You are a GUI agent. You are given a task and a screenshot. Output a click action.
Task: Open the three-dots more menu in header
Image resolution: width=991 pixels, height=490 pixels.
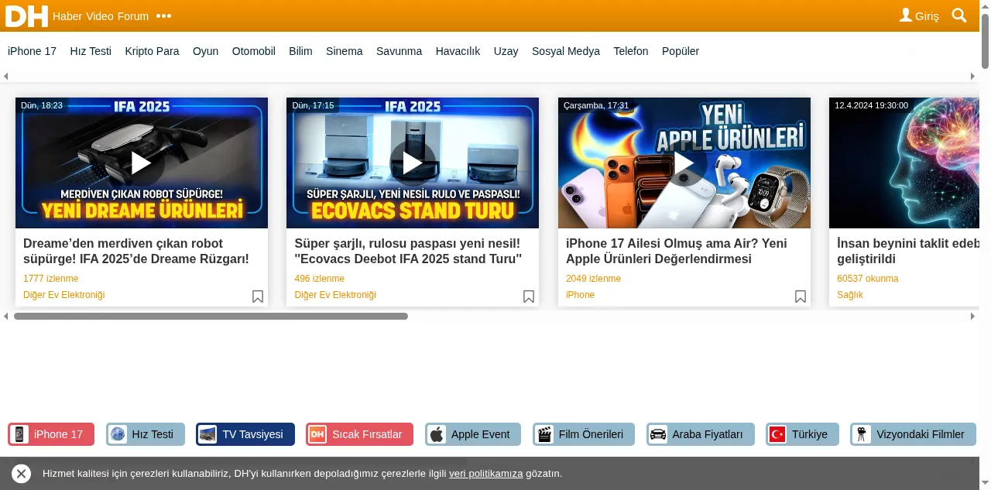[163, 16]
